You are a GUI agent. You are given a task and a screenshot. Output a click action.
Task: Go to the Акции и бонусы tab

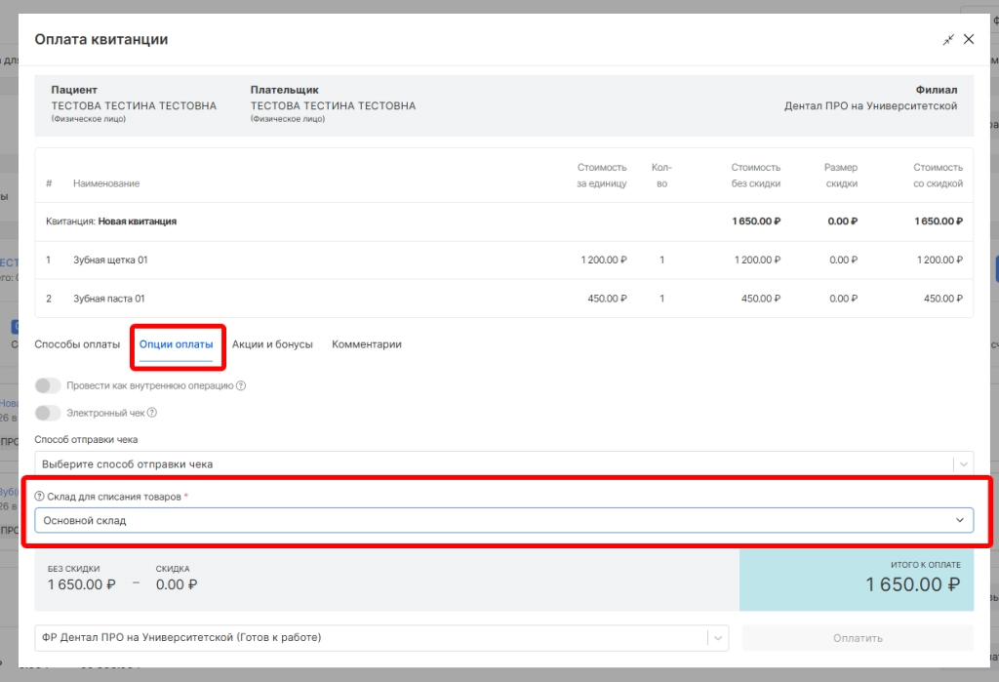coord(272,344)
